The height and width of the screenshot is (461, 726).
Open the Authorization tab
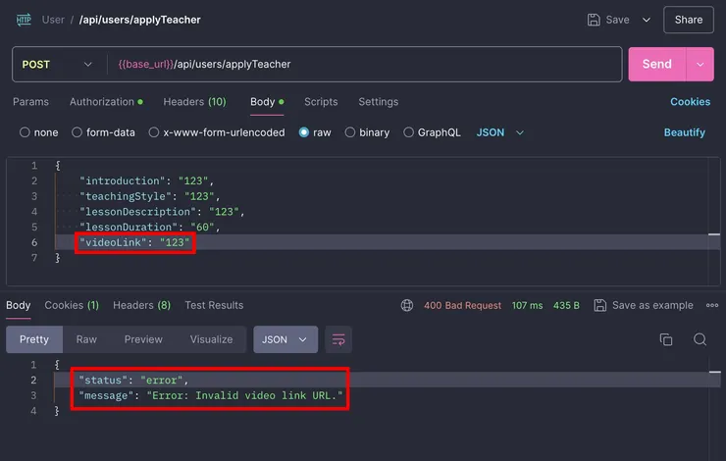[106, 102]
